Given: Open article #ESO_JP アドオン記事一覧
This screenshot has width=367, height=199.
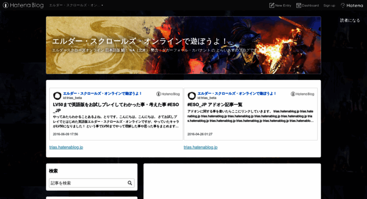Looking at the screenshot, I should click(x=215, y=104).
